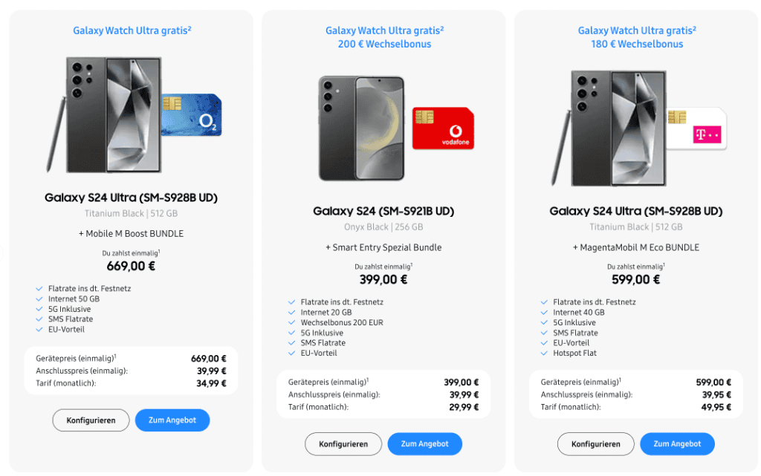Click the 669,00 € one-time price text
761x476 pixels.
click(131, 266)
